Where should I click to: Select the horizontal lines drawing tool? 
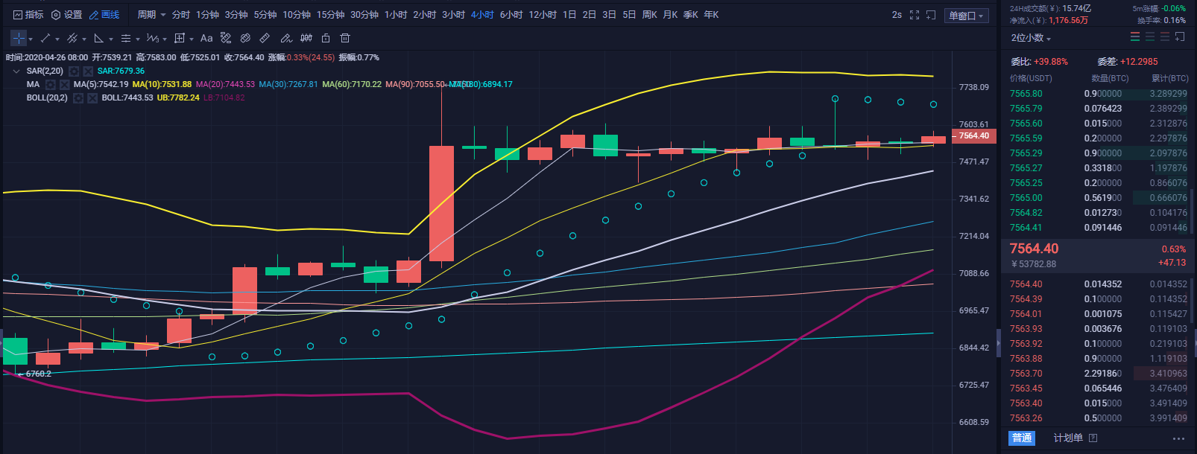coord(126,38)
